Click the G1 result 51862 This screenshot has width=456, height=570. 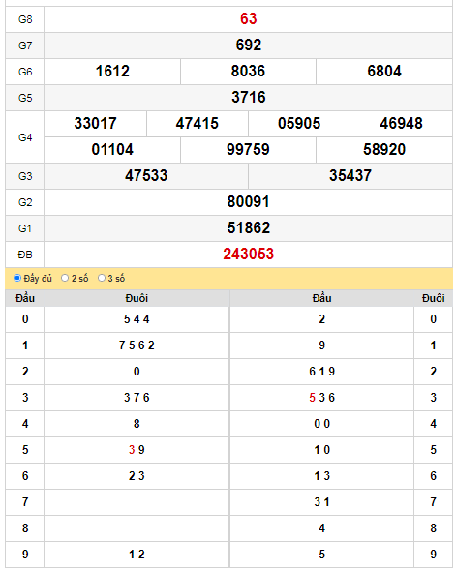point(249,228)
